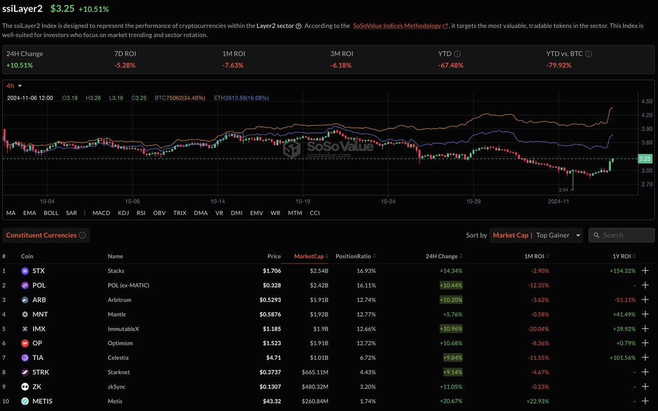The height and width of the screenshot is (411, 658).
Task: Open the Top Gainer dropdown arrow
Action: tap(577, 235)
